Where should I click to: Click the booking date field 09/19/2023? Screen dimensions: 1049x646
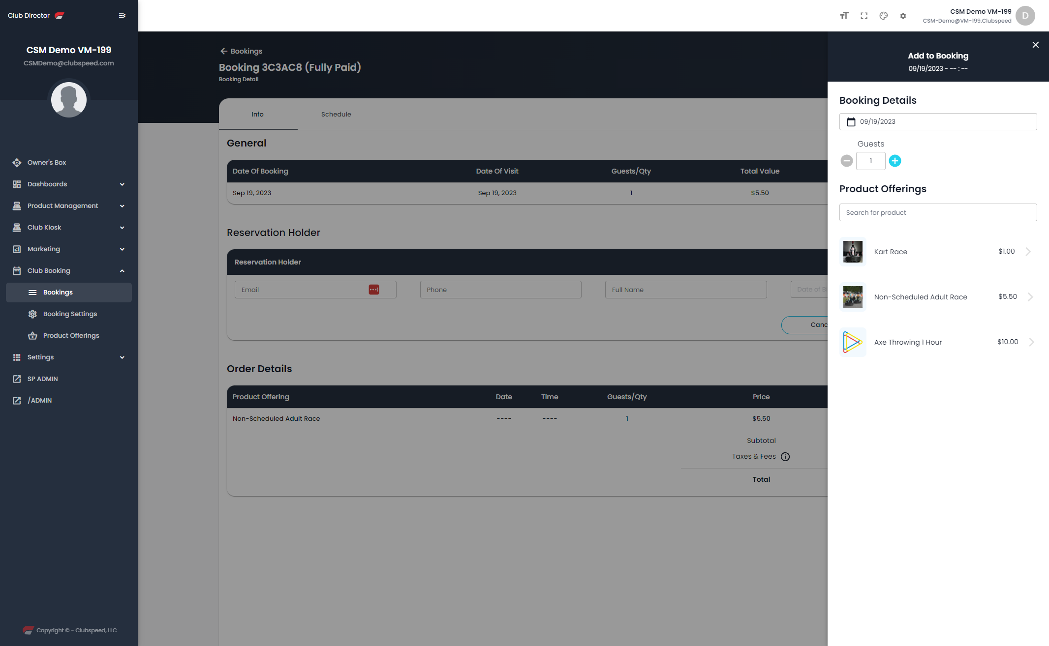tap(938, 122)
